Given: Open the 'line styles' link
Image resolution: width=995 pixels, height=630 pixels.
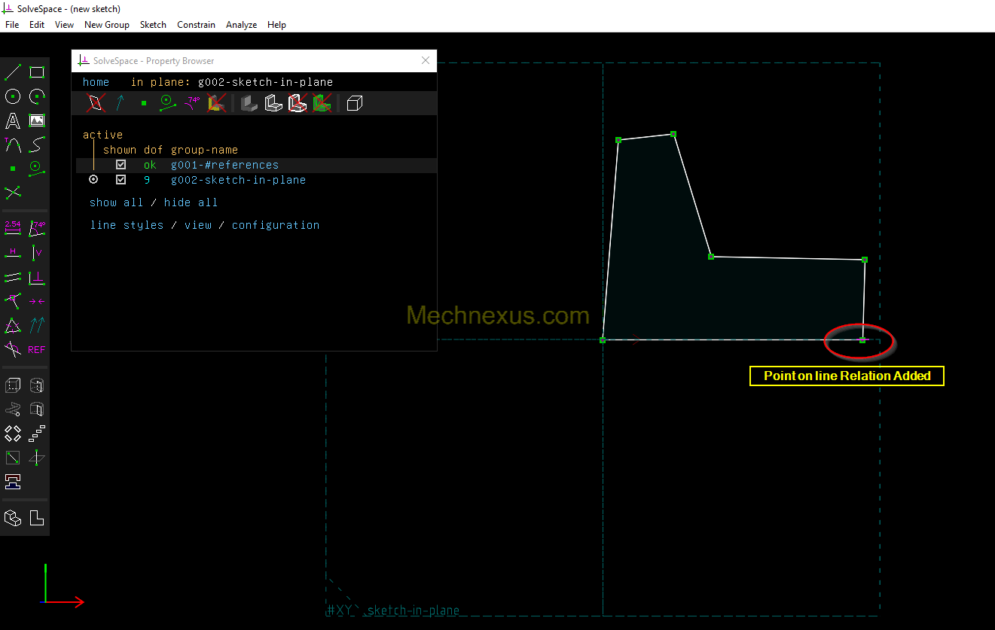Looking at the screenshot, I should pyautogui.click(x=127, y=225).
